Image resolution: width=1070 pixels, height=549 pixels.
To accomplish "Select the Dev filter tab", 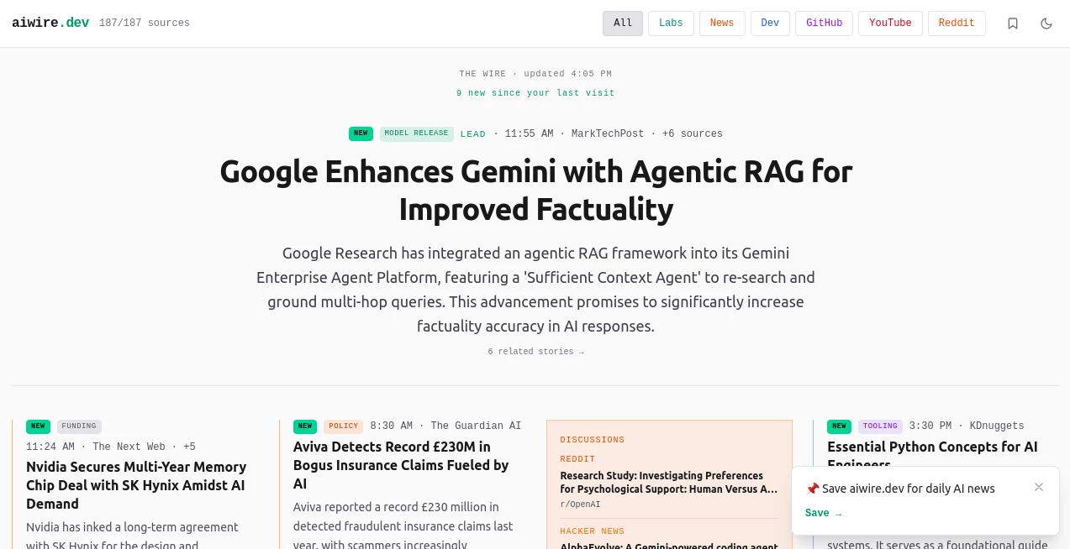I will point(770,24).
